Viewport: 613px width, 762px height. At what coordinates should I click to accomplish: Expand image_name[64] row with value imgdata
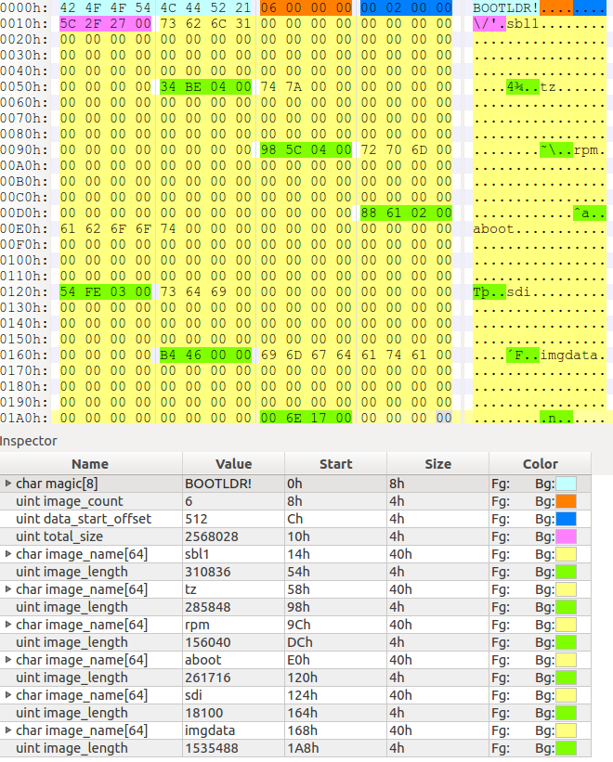pos(8,730)
